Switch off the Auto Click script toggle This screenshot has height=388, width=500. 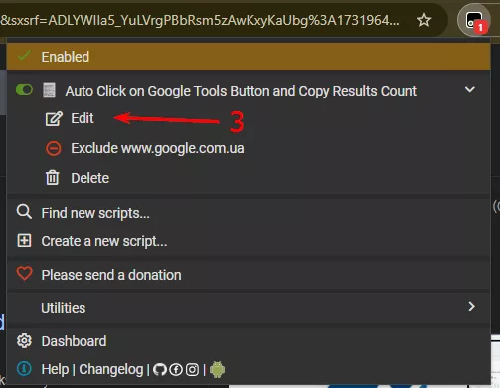pos(24,90)
